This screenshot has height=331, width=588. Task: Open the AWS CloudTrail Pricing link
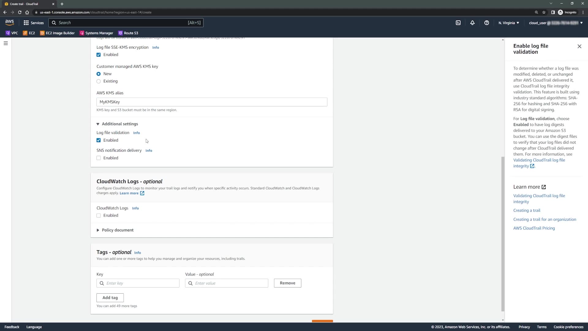pyautogui.click(x=534, y=228)
